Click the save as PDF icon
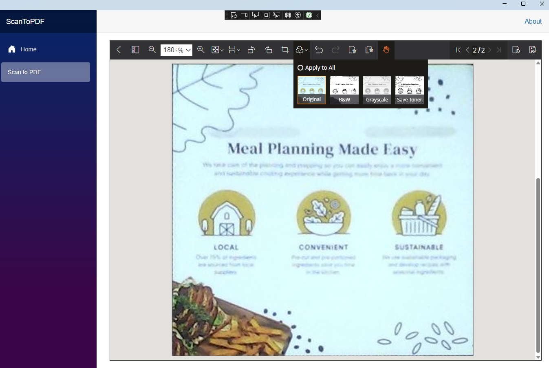 532,50
